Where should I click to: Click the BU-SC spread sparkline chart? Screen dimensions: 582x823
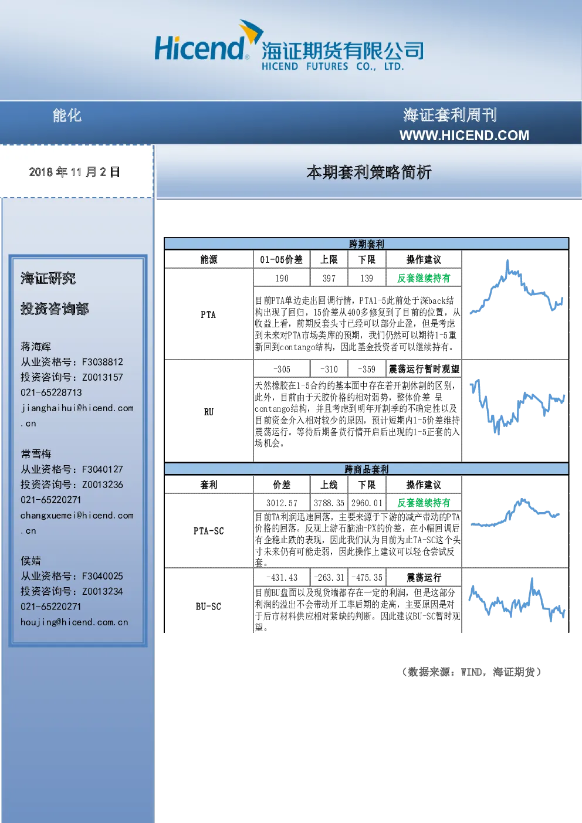coord(516,600)
